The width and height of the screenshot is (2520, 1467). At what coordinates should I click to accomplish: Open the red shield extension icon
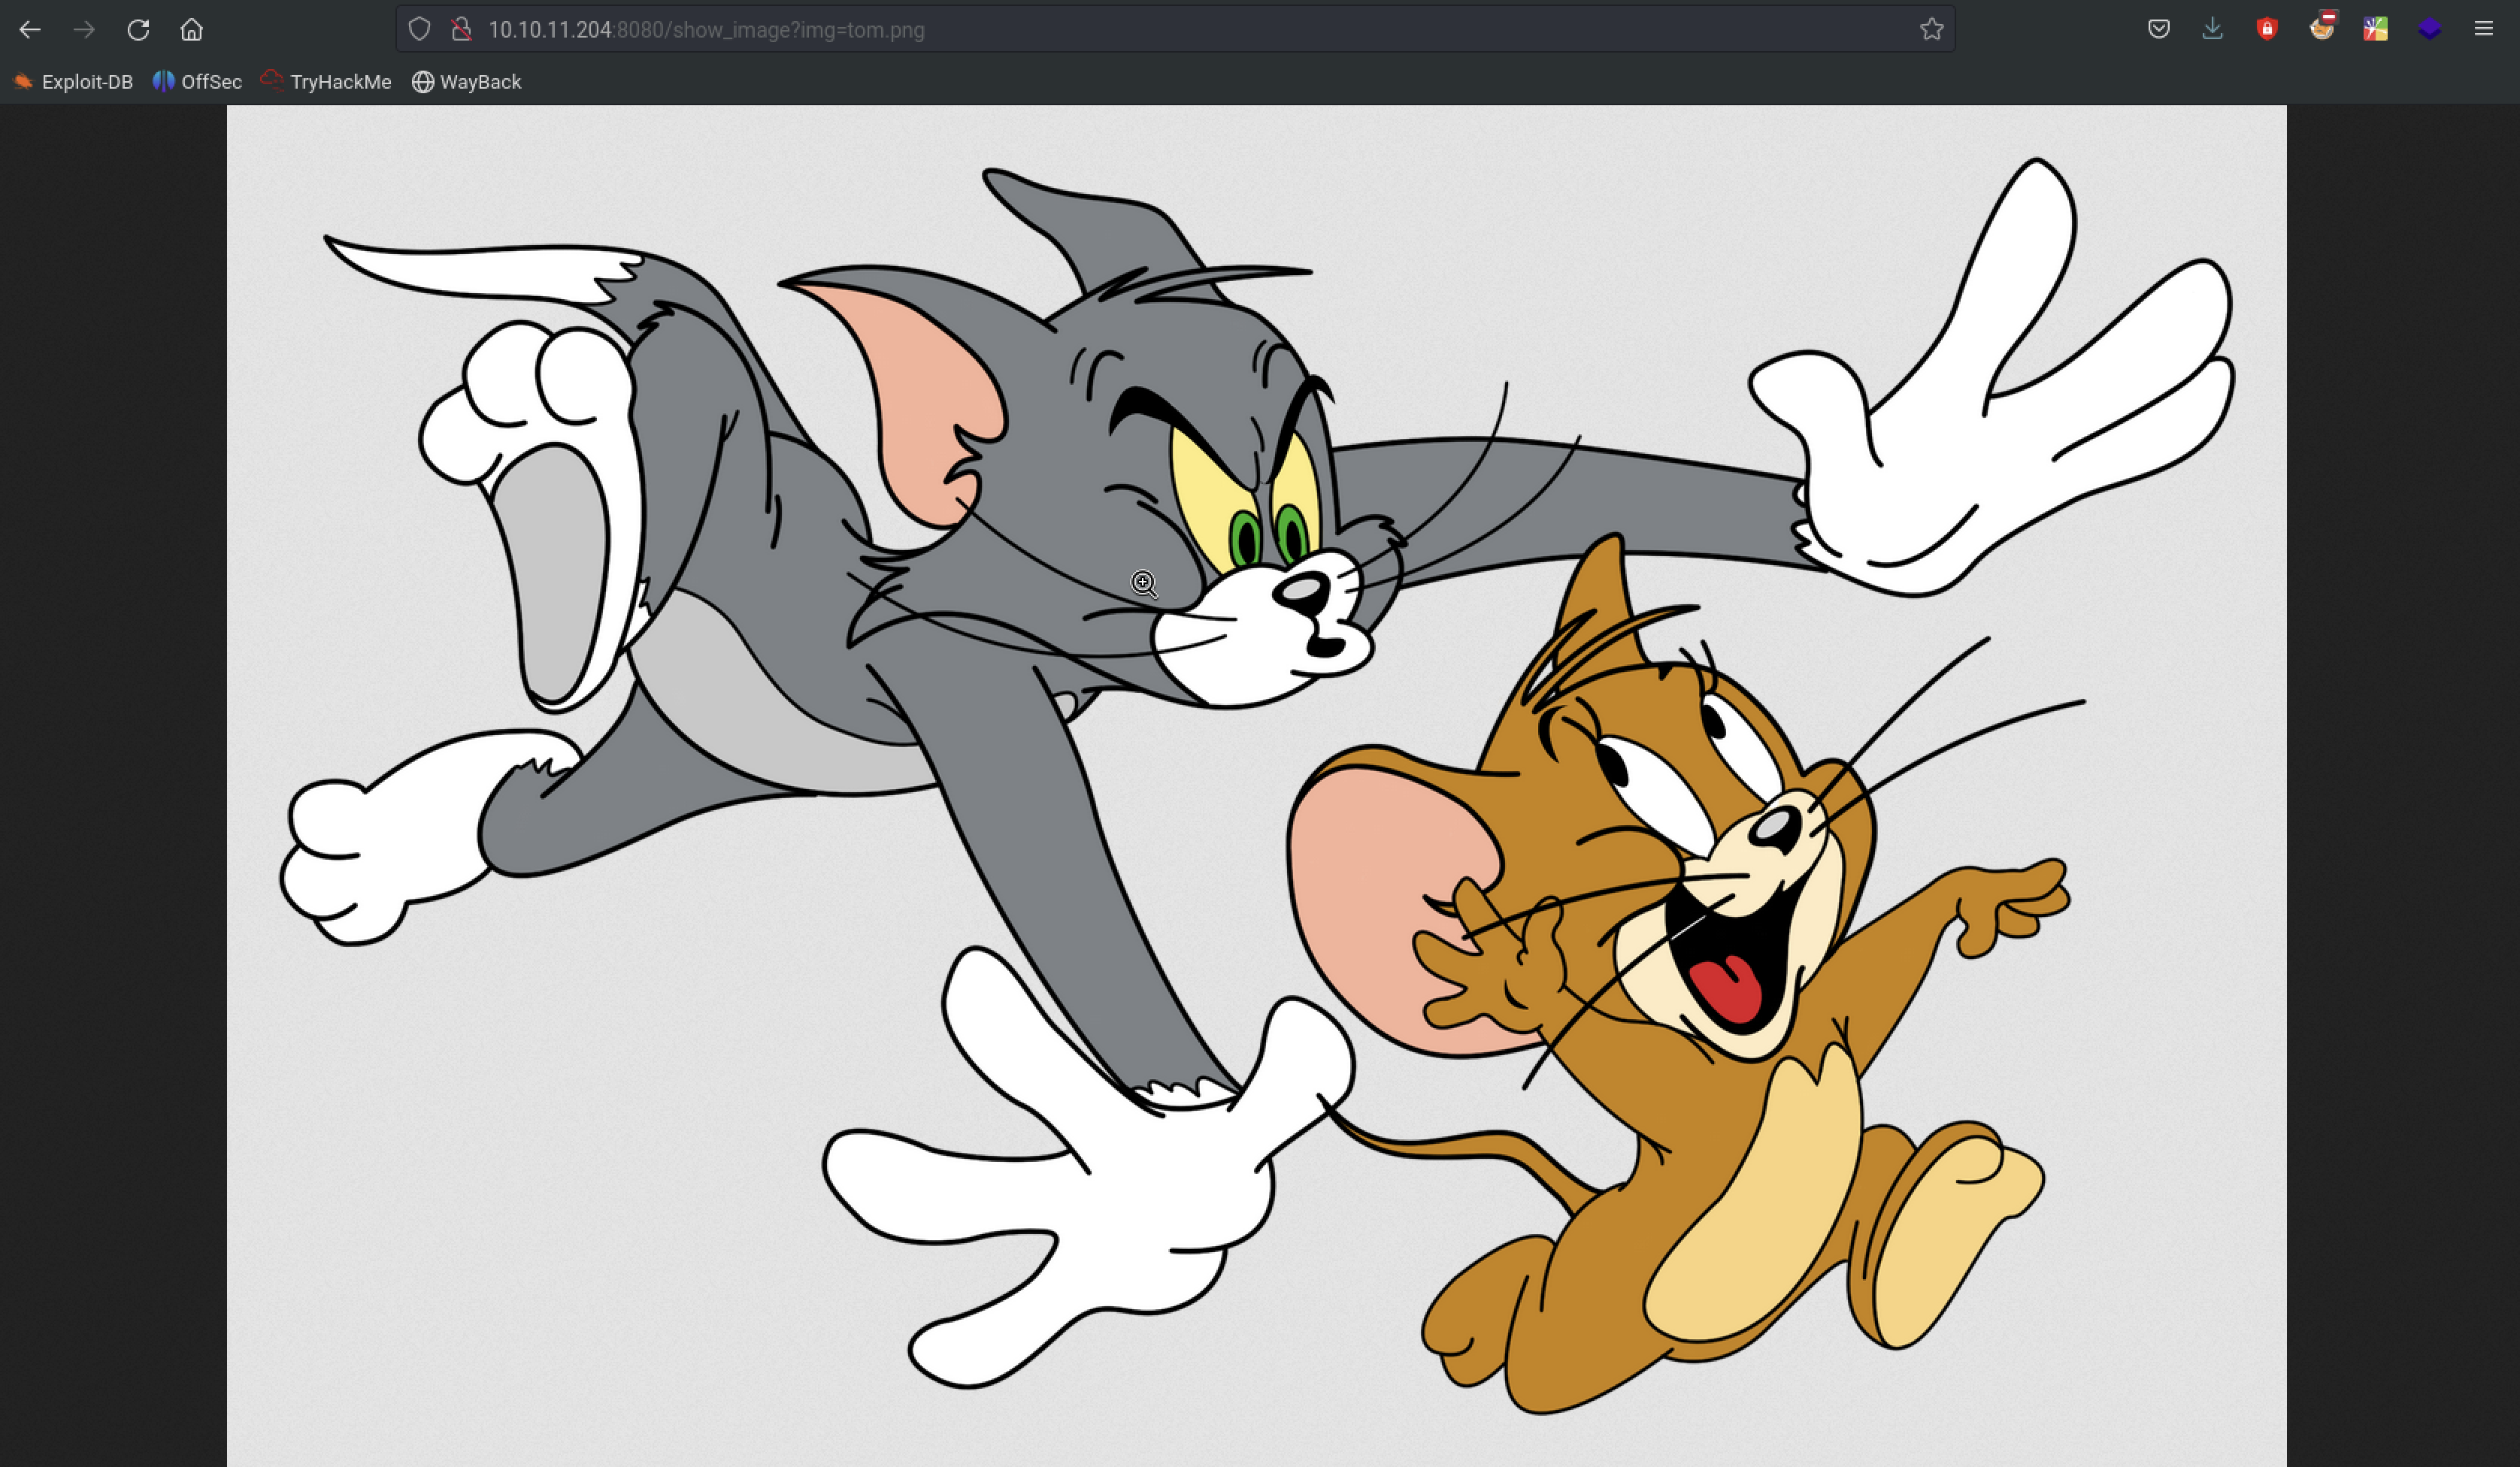click(2267, 30)
